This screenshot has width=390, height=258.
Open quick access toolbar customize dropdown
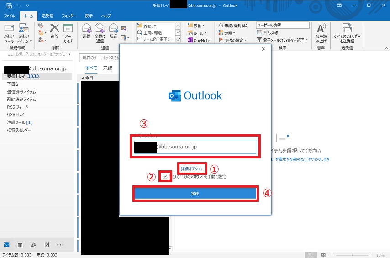tap(27, 5)
